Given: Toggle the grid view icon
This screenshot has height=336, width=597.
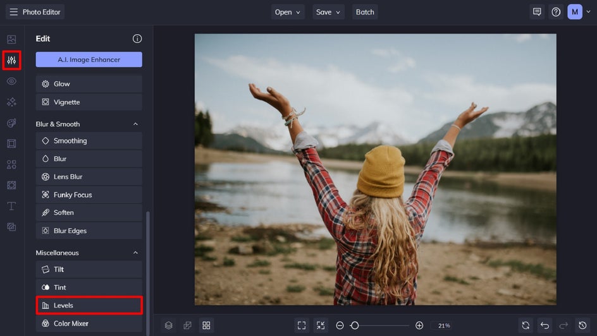Looking at the screenshot, I should (206, 325).
